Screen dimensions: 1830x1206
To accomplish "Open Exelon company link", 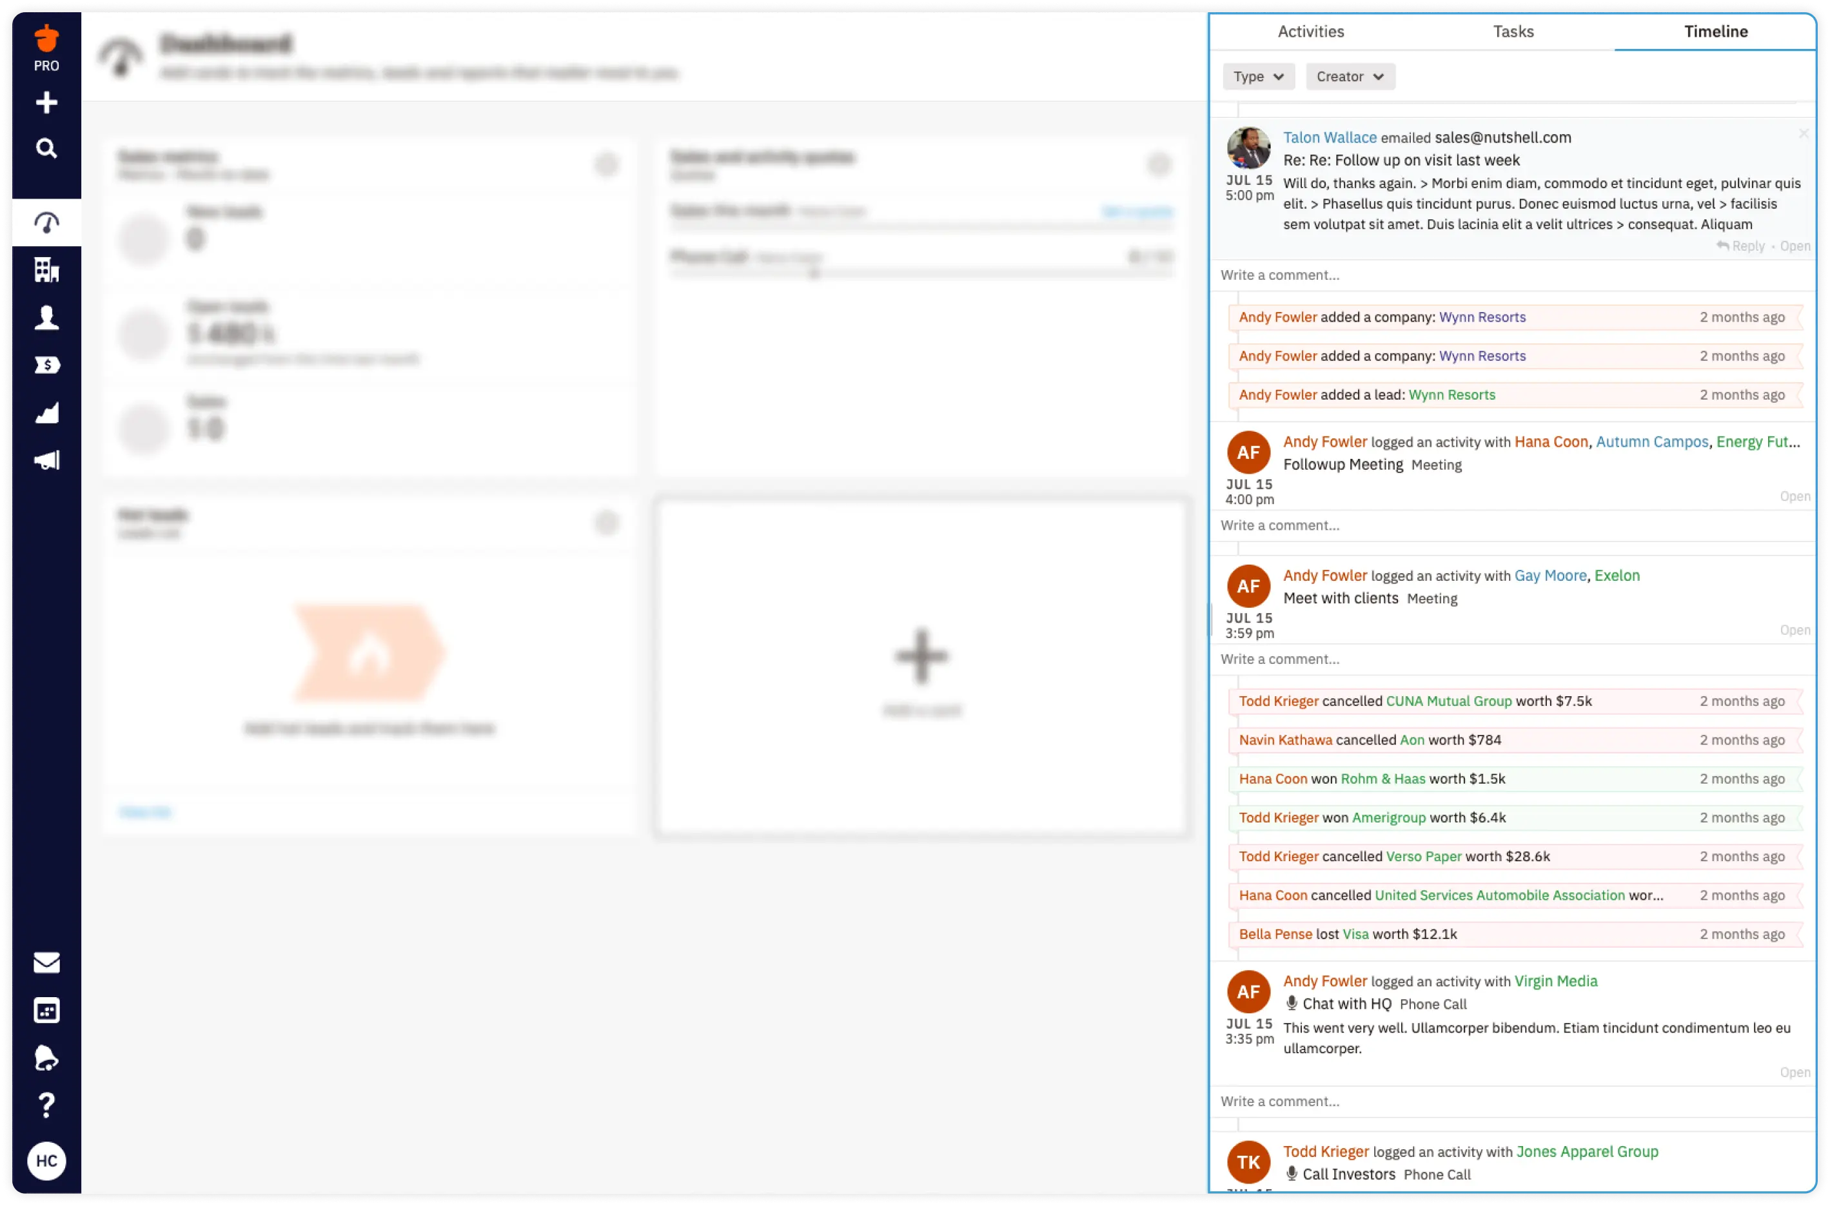I will pos(1617,576).
